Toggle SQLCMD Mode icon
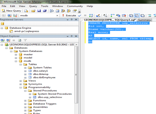The image size is (156, 114). coord(124,16)
